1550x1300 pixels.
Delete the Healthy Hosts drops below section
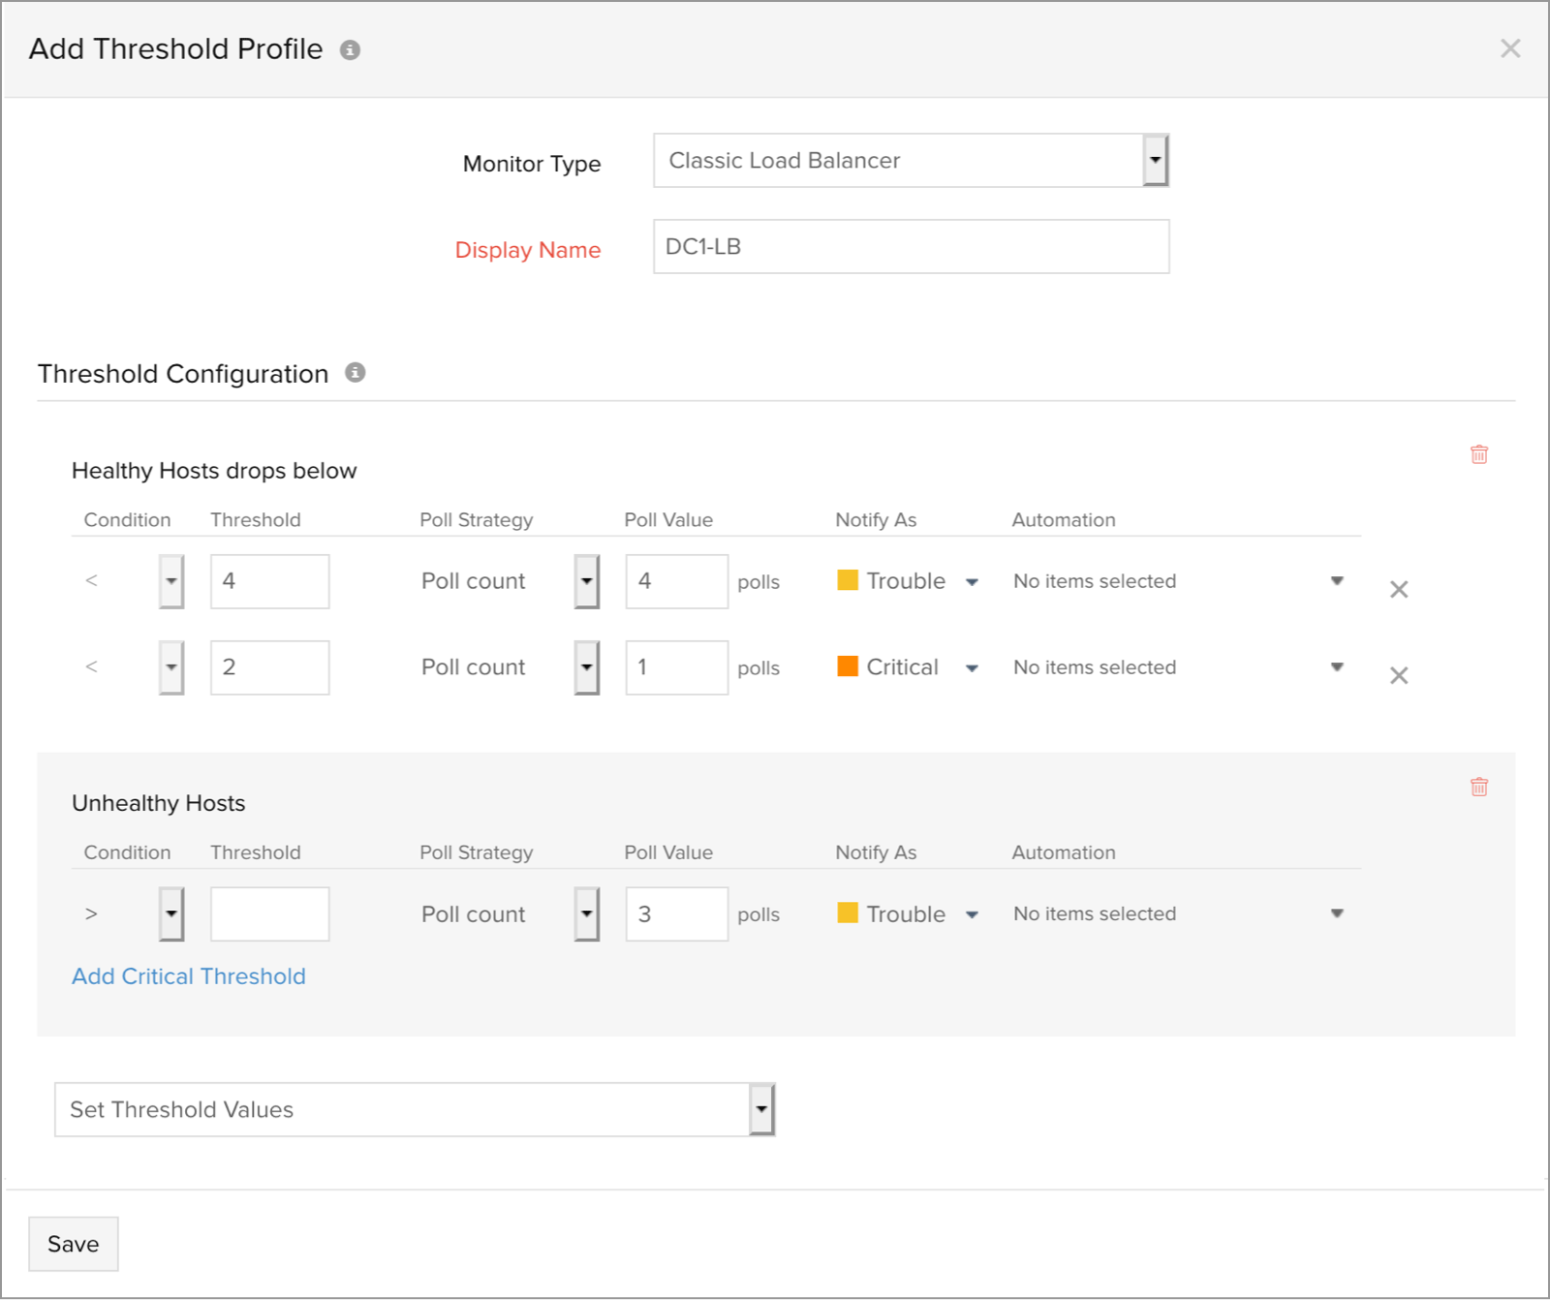click(1478, 454)
